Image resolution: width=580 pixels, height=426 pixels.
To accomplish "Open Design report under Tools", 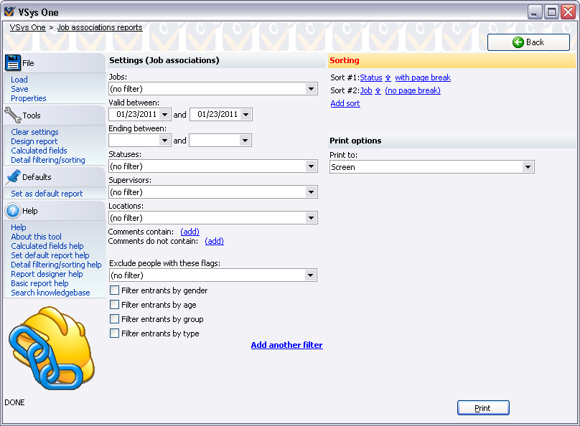I will pos(34,141).
